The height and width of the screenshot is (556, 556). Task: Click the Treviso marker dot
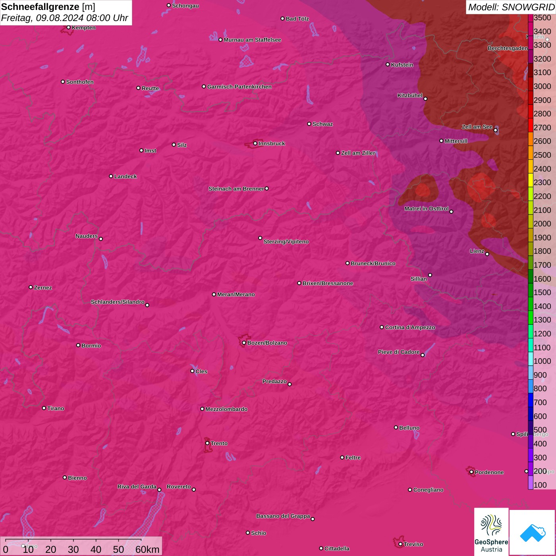pyautogui.click(x=400, y=544)
